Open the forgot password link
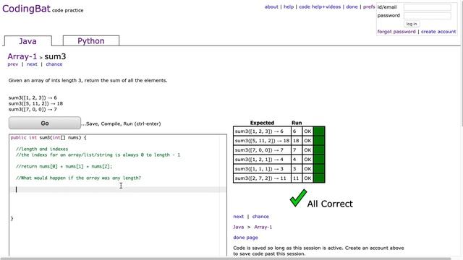 (x=396, y=32)
